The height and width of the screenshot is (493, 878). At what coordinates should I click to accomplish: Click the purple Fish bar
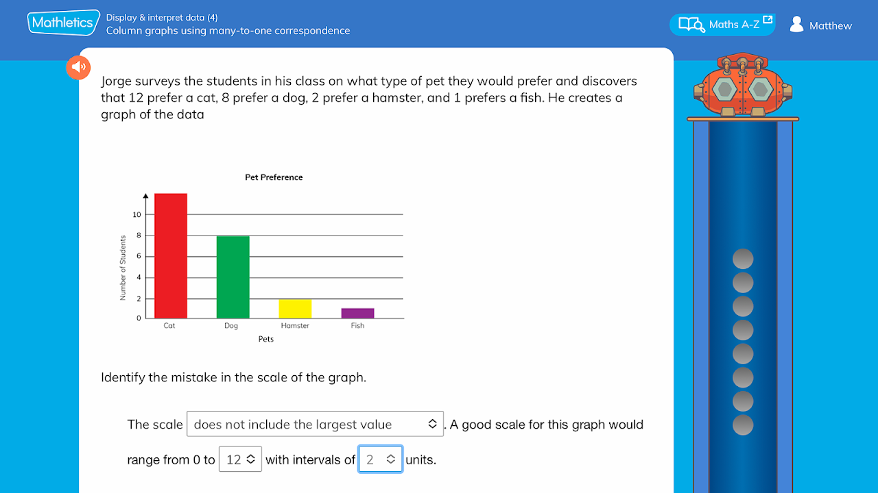[x=358, y=314]
